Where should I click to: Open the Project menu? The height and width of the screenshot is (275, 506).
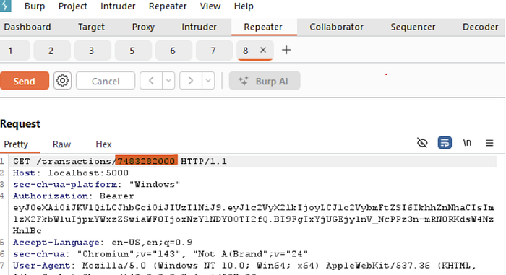click(x=72, y=6)
